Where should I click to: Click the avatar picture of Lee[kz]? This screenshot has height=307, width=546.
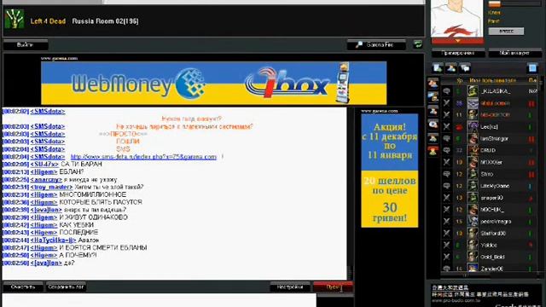tap(473, 127)
